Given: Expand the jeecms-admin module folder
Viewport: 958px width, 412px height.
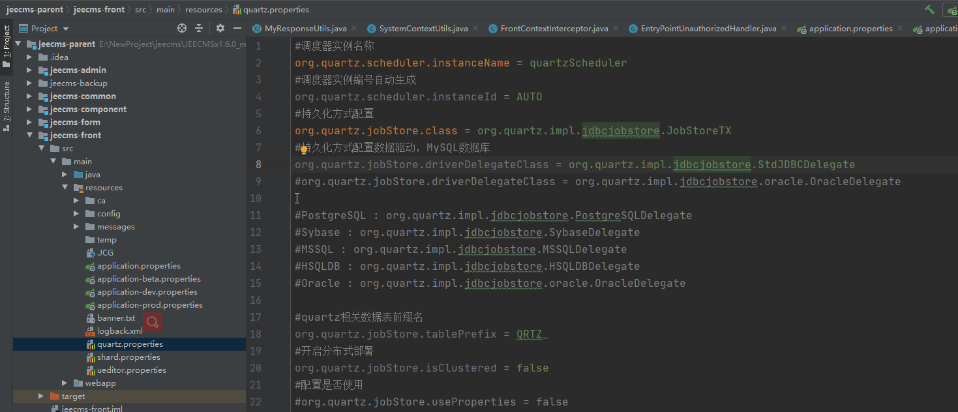Looking at the screenshot, I should point(29,70).
